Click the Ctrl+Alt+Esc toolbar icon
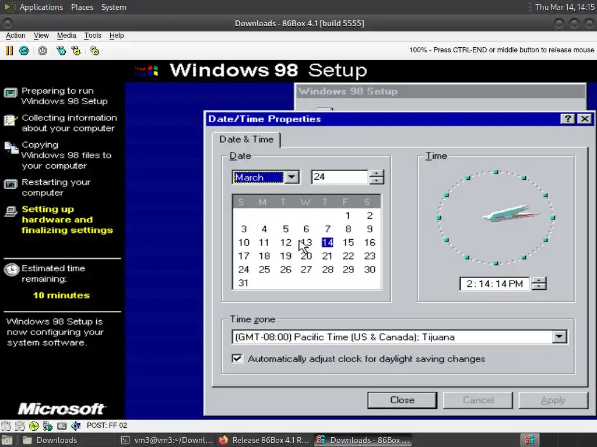 [76, 51]
